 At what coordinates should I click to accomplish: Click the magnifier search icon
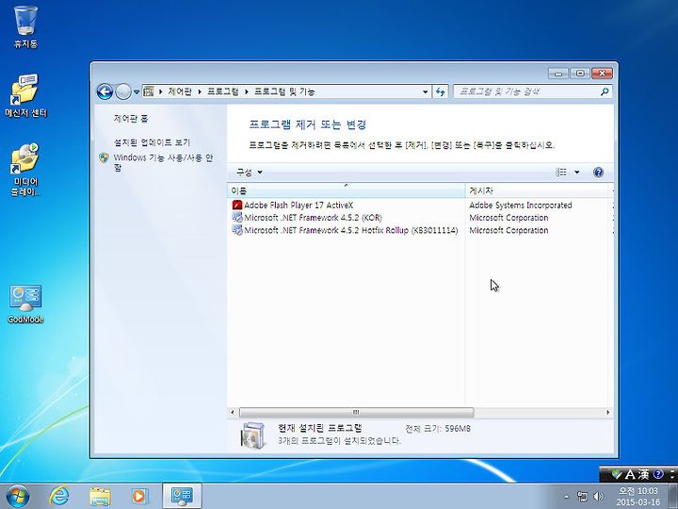pyautogui.click(x=605, y=91)
